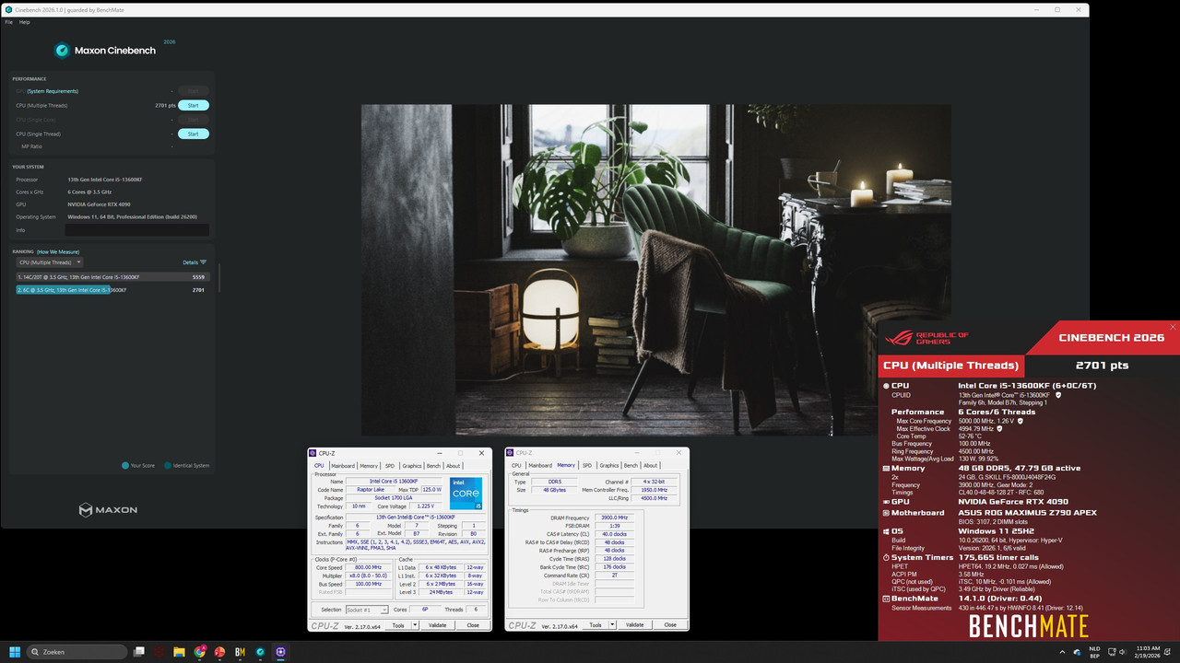Expand Tools dropdown arrow in left CPU-Z
The image size is (1180, 663).
(415, 625)
